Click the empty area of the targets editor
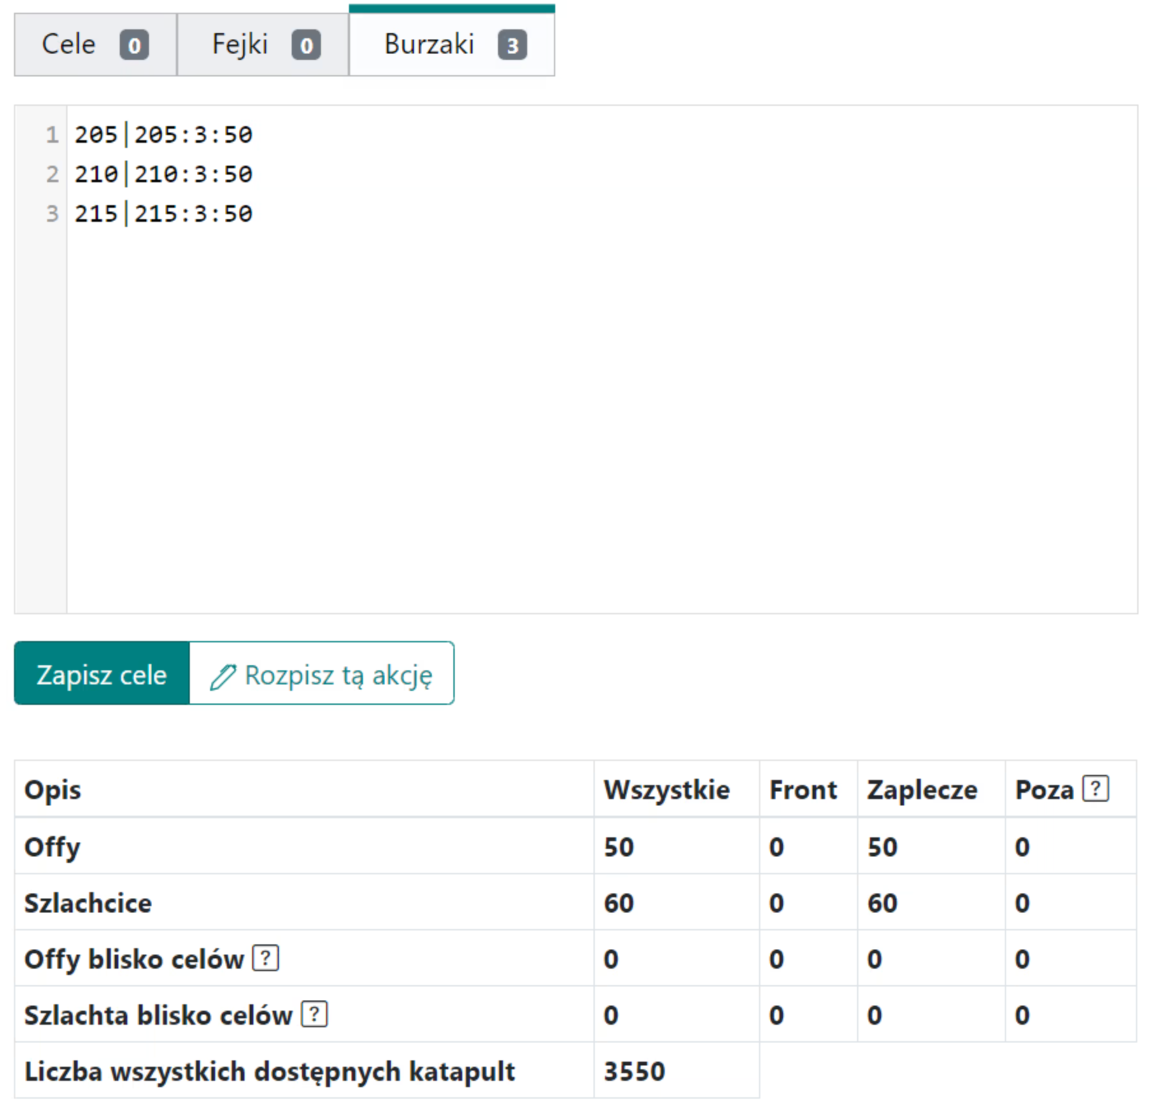The image size is (1157, 1112). 599,414
